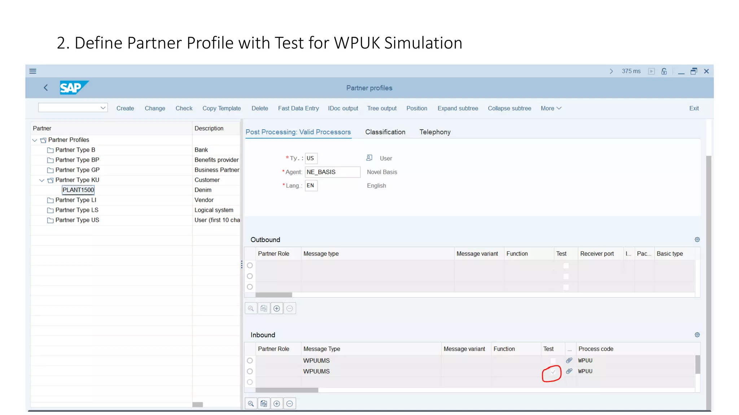Click the Inbound horizontal scrollbar
This screenshot has height=415, width=739.
(287, 390)
